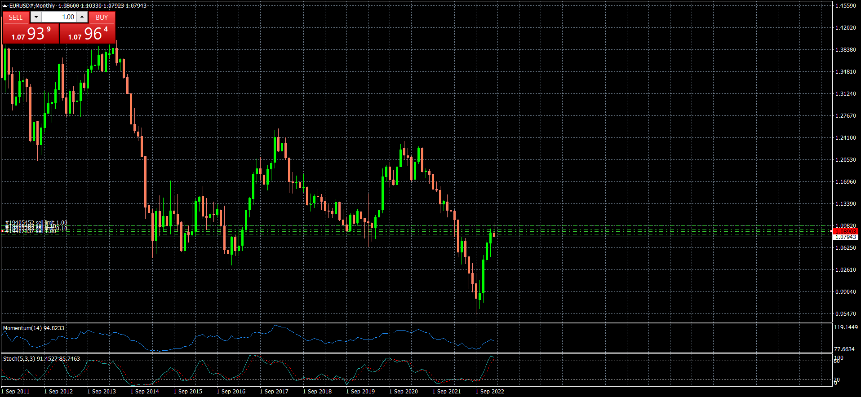
Task: Click the 1.31240 price scale label
Action: click(845, 94)
